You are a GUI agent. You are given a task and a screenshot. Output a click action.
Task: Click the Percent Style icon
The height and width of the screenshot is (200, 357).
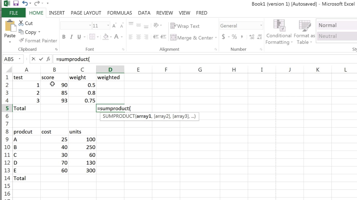234,37
